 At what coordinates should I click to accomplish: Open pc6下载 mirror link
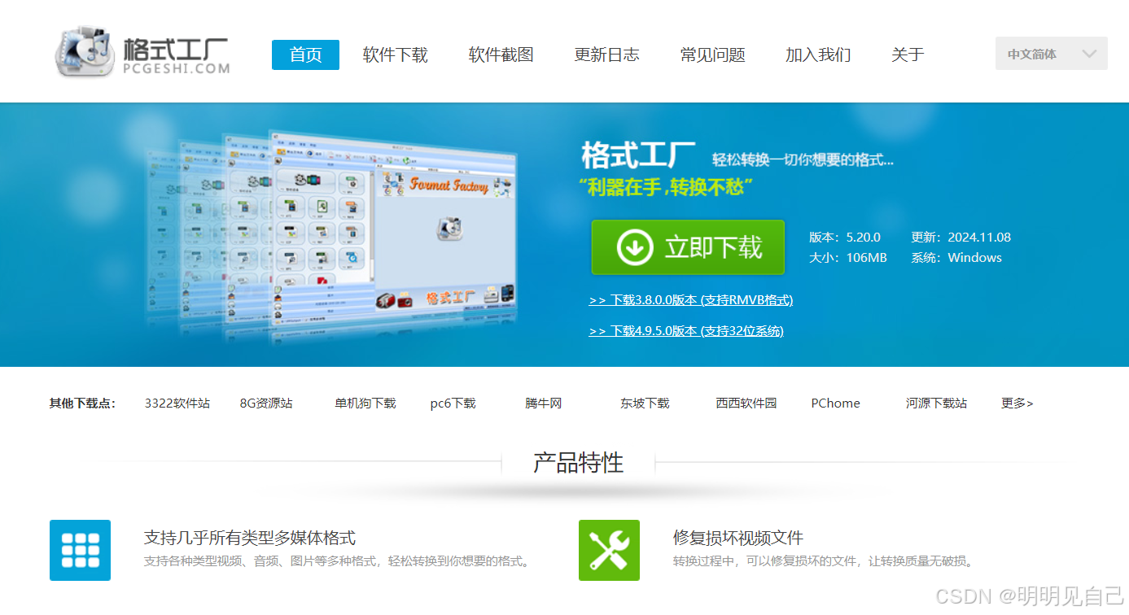point(453,403)
